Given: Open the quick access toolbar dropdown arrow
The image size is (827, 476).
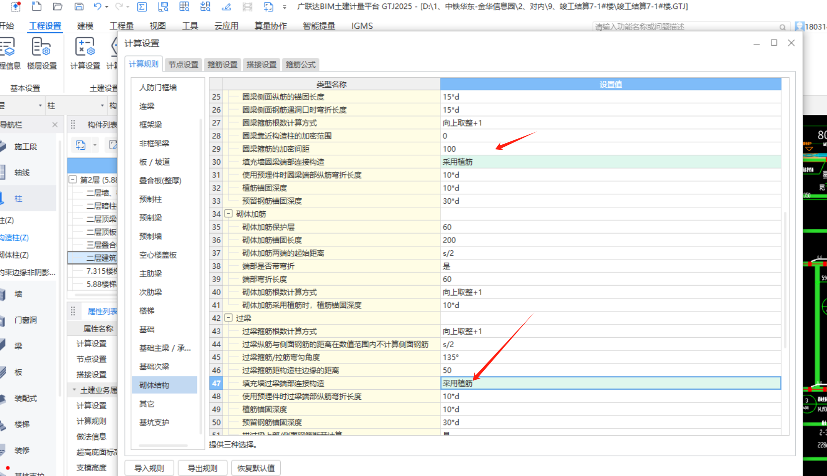Looking at the screenshot, I should pos(284,7).
